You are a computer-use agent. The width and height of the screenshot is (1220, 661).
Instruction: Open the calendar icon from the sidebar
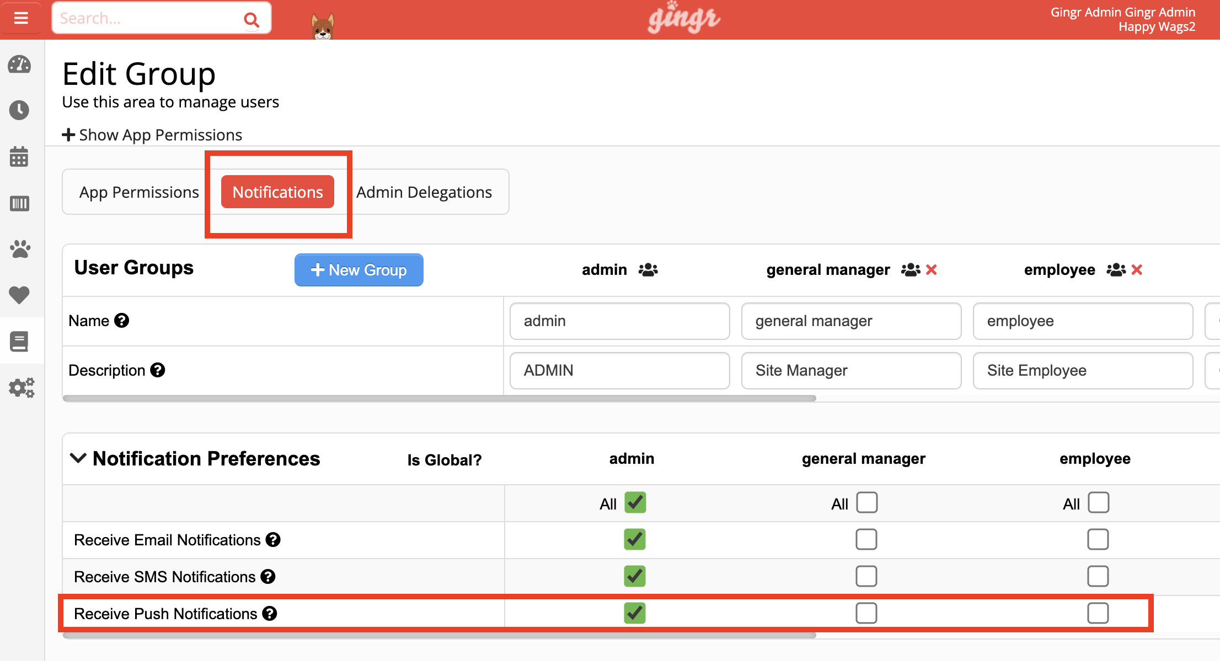tap(19, 156)
